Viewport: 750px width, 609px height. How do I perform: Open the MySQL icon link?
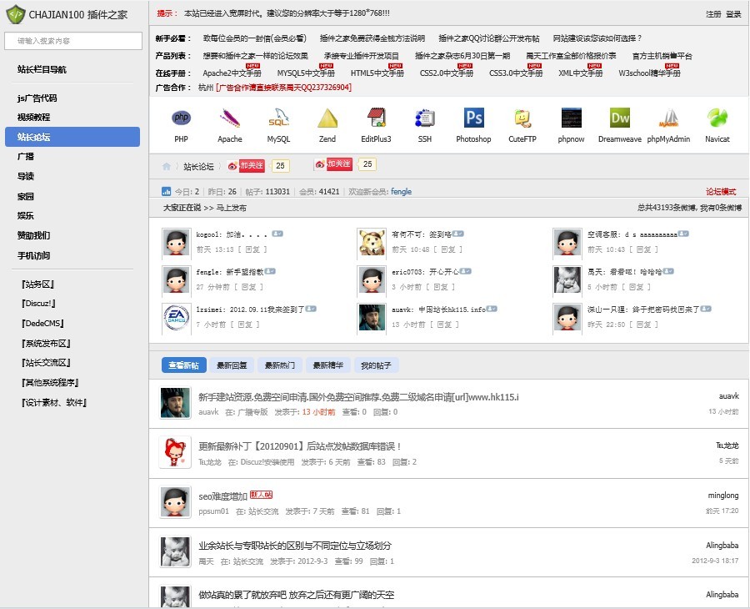click(x=278, y=118)
